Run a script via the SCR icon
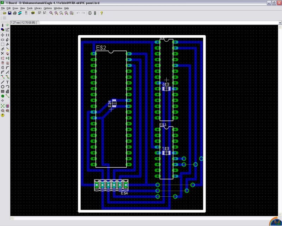 39,13
